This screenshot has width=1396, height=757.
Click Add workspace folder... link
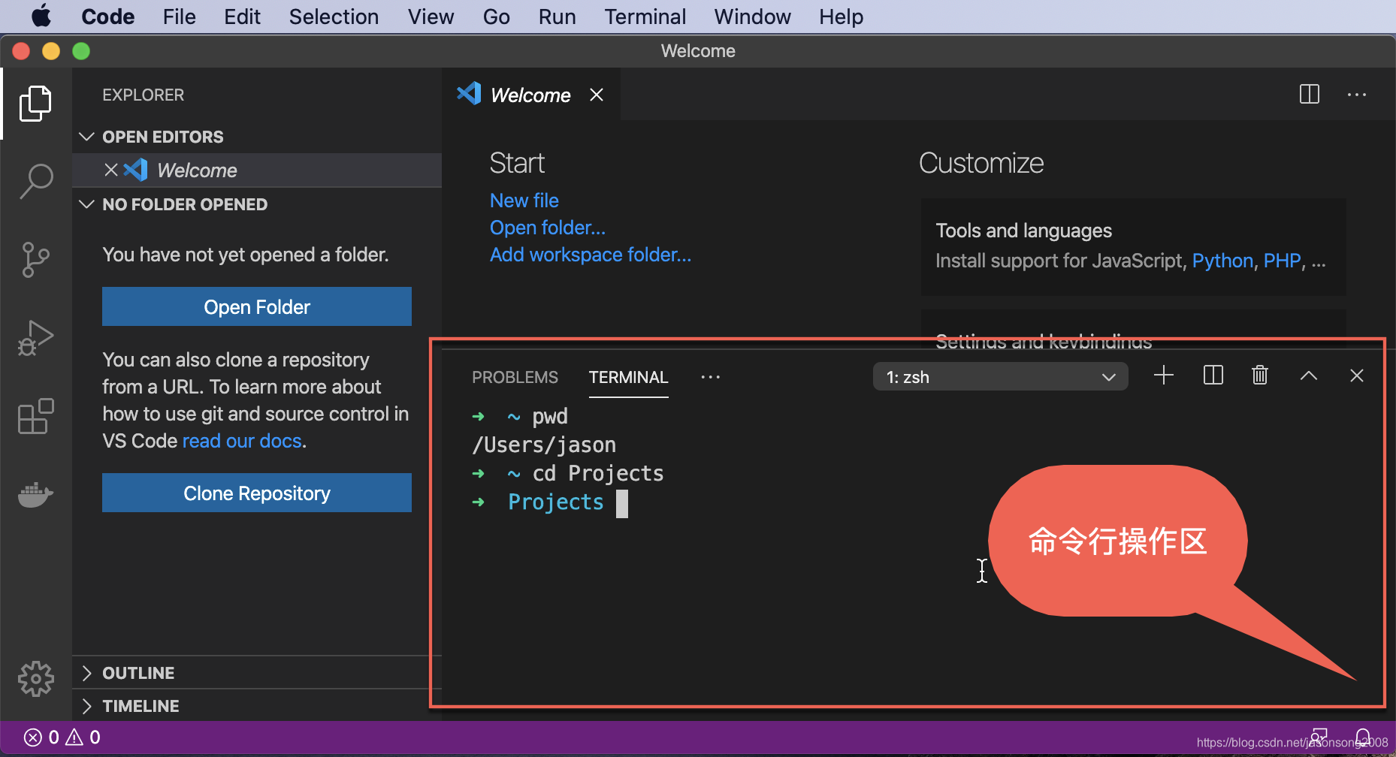(x=590, y=255)
